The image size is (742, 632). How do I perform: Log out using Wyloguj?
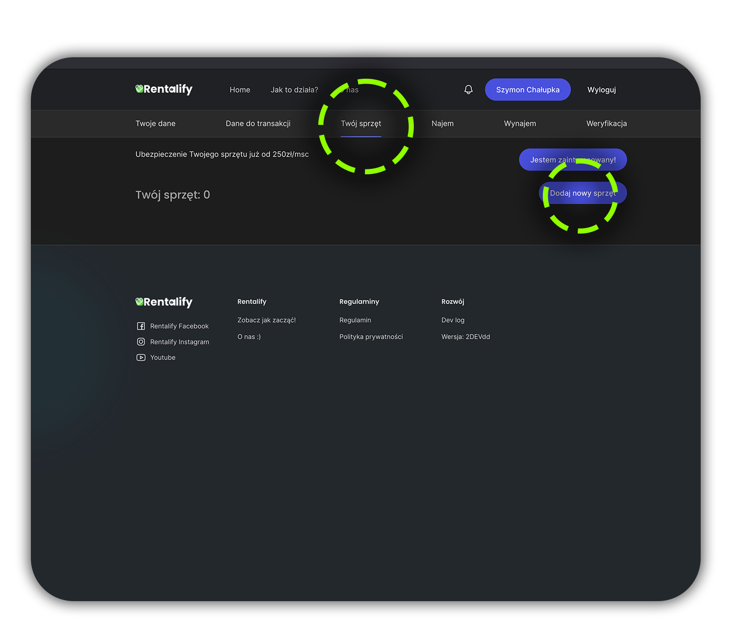(x=601, y=90)
